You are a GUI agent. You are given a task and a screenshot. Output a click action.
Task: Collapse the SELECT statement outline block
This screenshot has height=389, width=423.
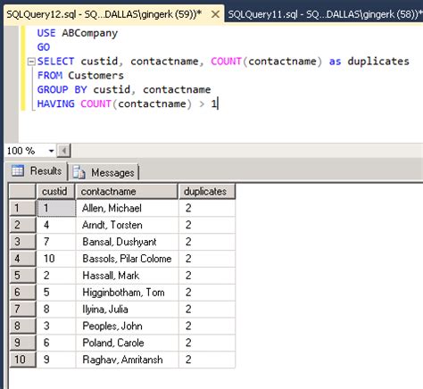click(x=31, y=62)
